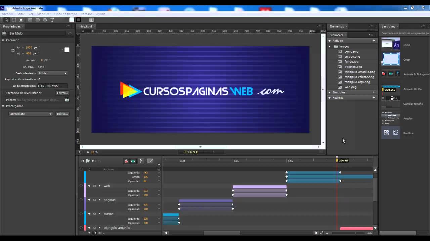This screenshot has width=430, height=241.
Task: Toggle lock dot on cursos layer
Action: 99,214
